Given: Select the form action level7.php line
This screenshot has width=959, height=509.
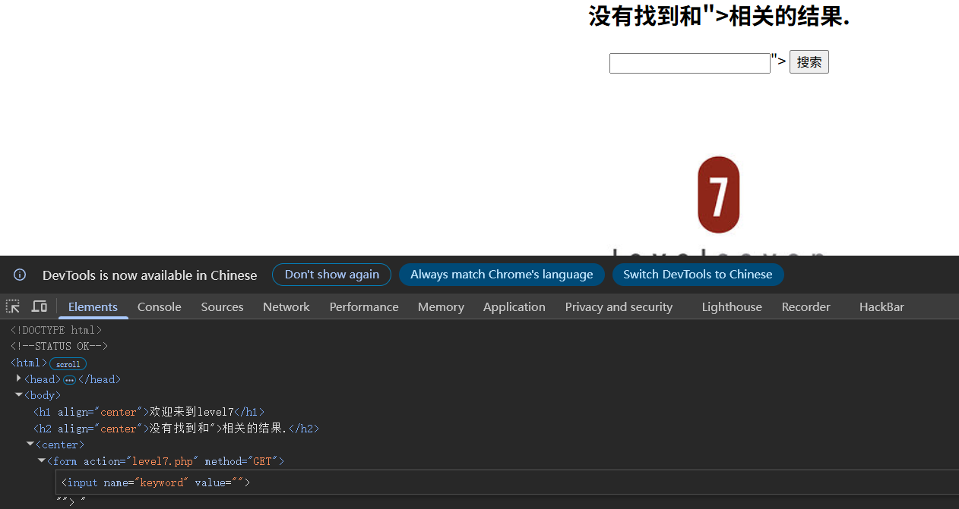Looking at the screenshot, I should (x=165, y=461).
